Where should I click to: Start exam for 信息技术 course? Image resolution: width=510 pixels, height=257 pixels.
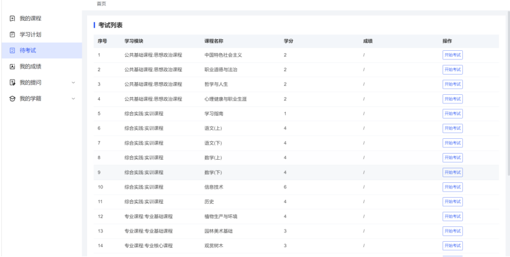point(452,187)
